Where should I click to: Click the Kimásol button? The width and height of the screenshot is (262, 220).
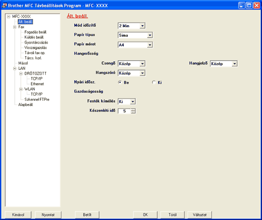[x=18, y=215]
